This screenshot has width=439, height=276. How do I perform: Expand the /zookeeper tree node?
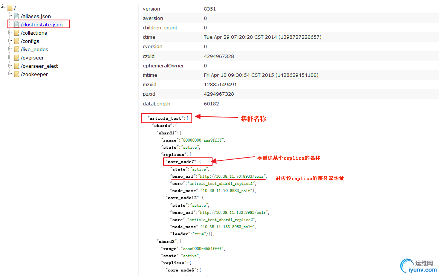pos(9,74)
